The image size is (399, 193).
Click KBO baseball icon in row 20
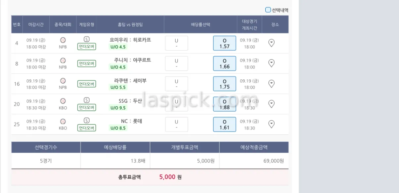click(63, 101)
